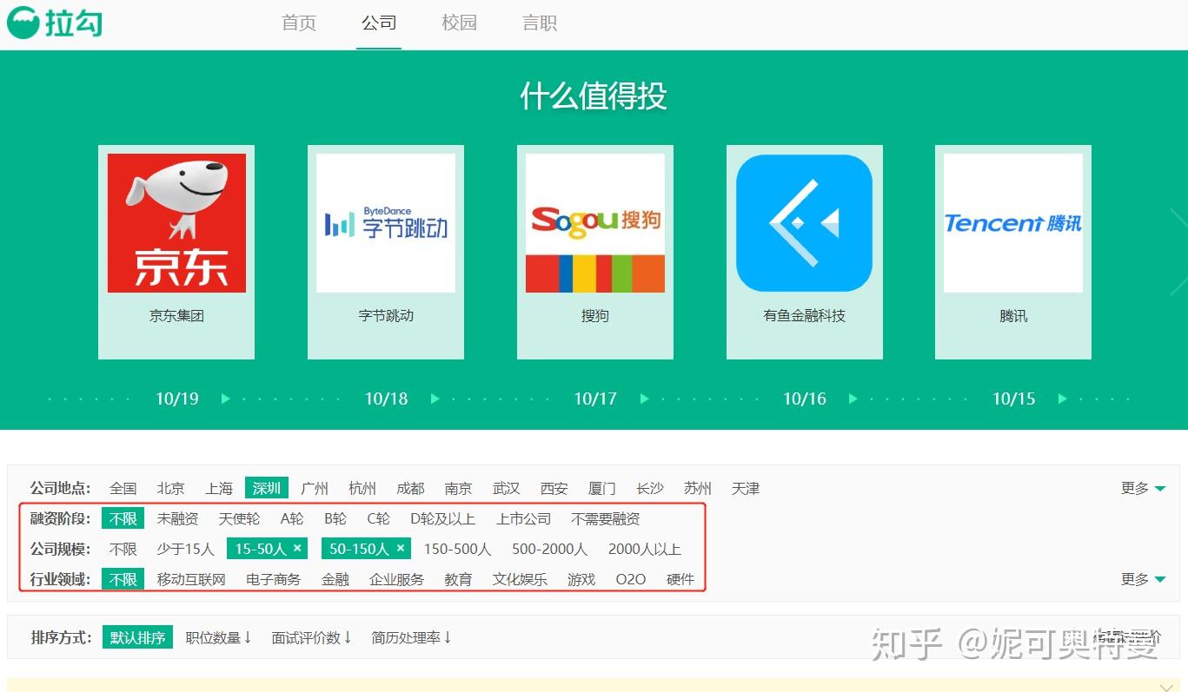Filter industry by 文化娱乐
The width and height of the screenshot is (1188, 692).
(x=520, y=579)
